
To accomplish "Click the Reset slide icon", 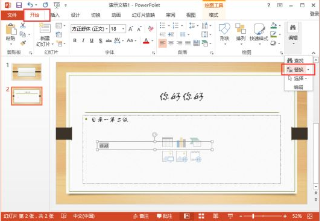I will tap(59, 34).
